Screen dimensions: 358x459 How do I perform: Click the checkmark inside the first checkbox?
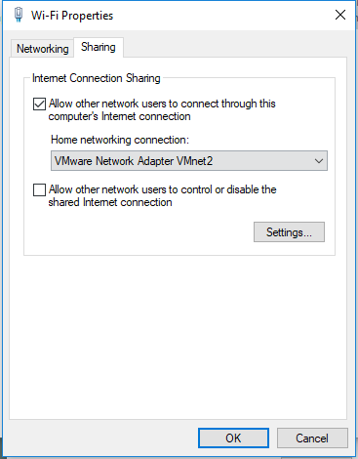point(39,104)
